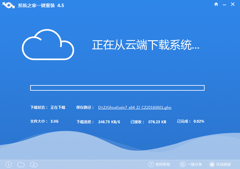Click the 0.02% completed value

click(x=199, y=121)
